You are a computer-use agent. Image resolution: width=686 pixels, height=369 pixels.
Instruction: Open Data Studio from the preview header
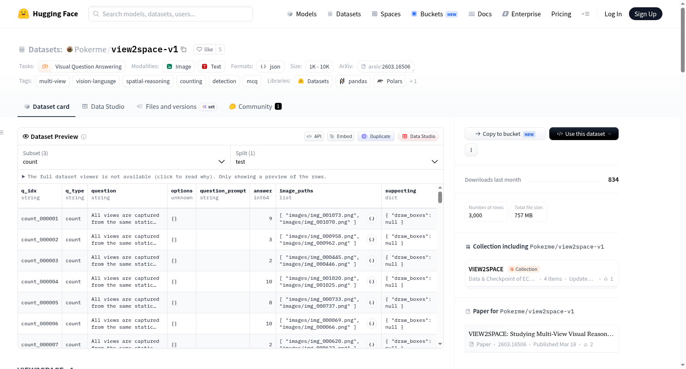(x=418, y=136)
